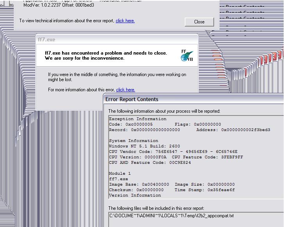Select 'CPU AMD Feature Code: 00C9E824' line

click(x=150, y=162)
